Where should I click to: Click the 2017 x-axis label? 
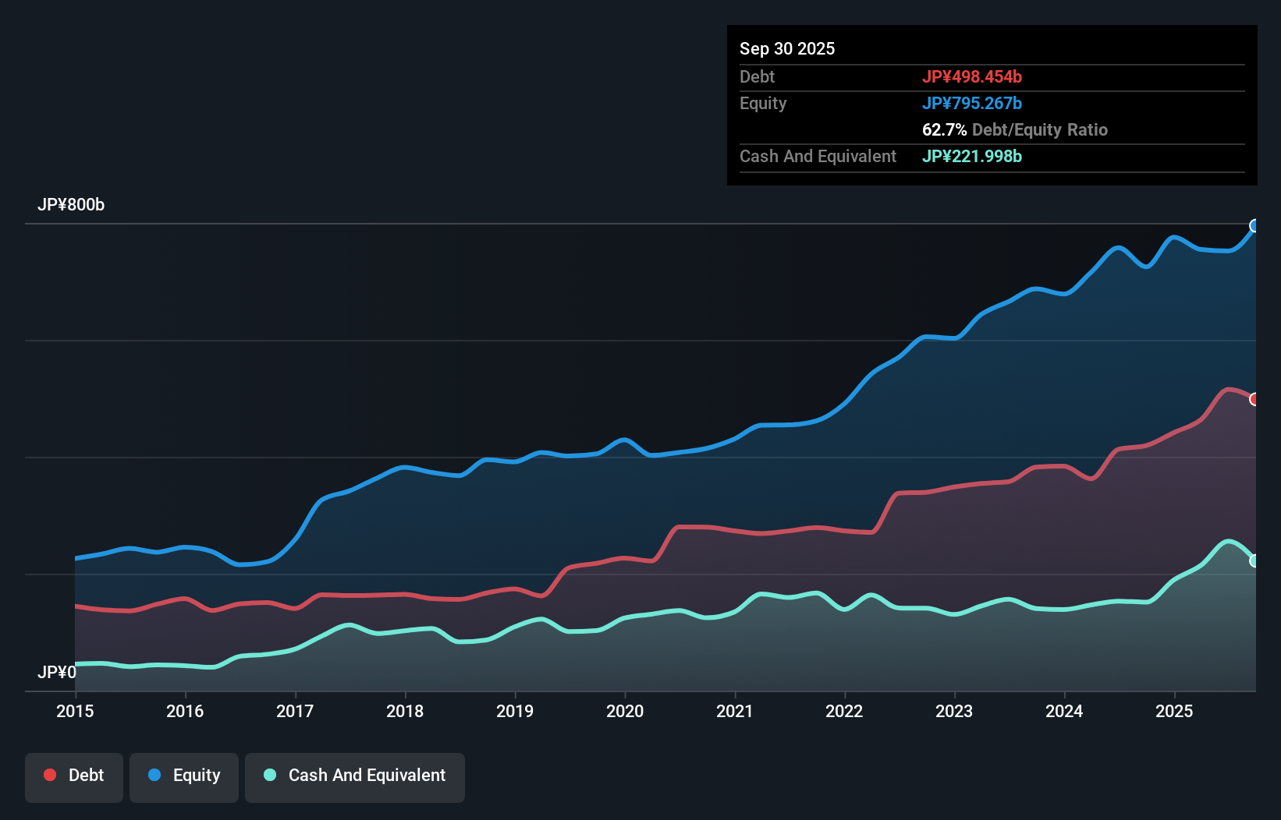(295, 711)
